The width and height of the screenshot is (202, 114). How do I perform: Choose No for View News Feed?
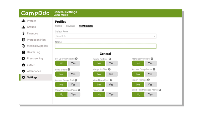(x=99, y=84)
